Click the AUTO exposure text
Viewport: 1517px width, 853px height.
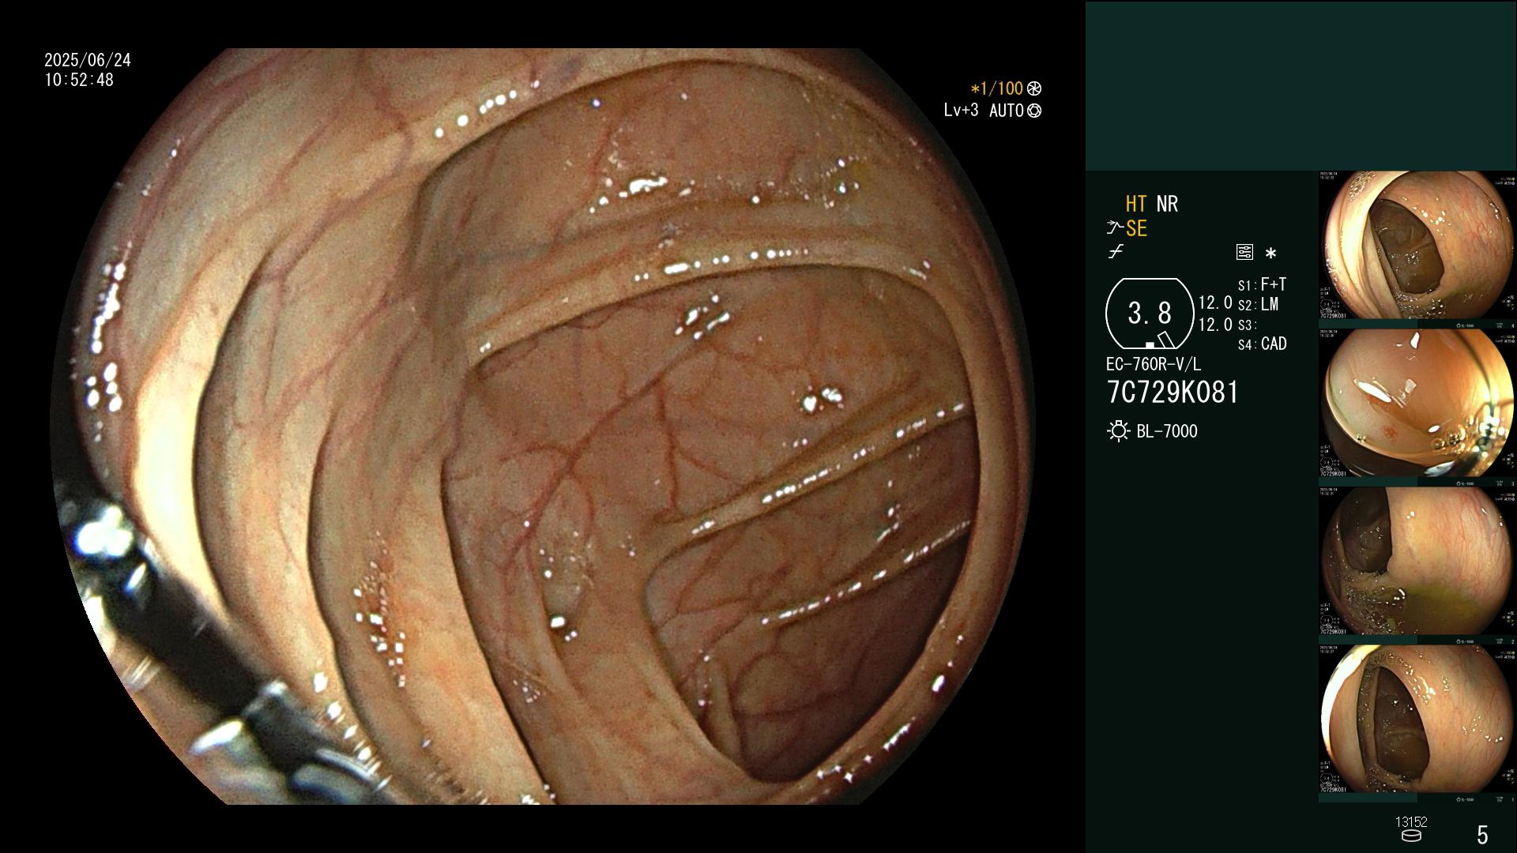pos(1006,111)
